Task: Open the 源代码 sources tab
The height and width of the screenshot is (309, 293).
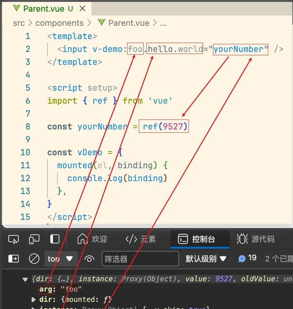Action: pos(256,239)
